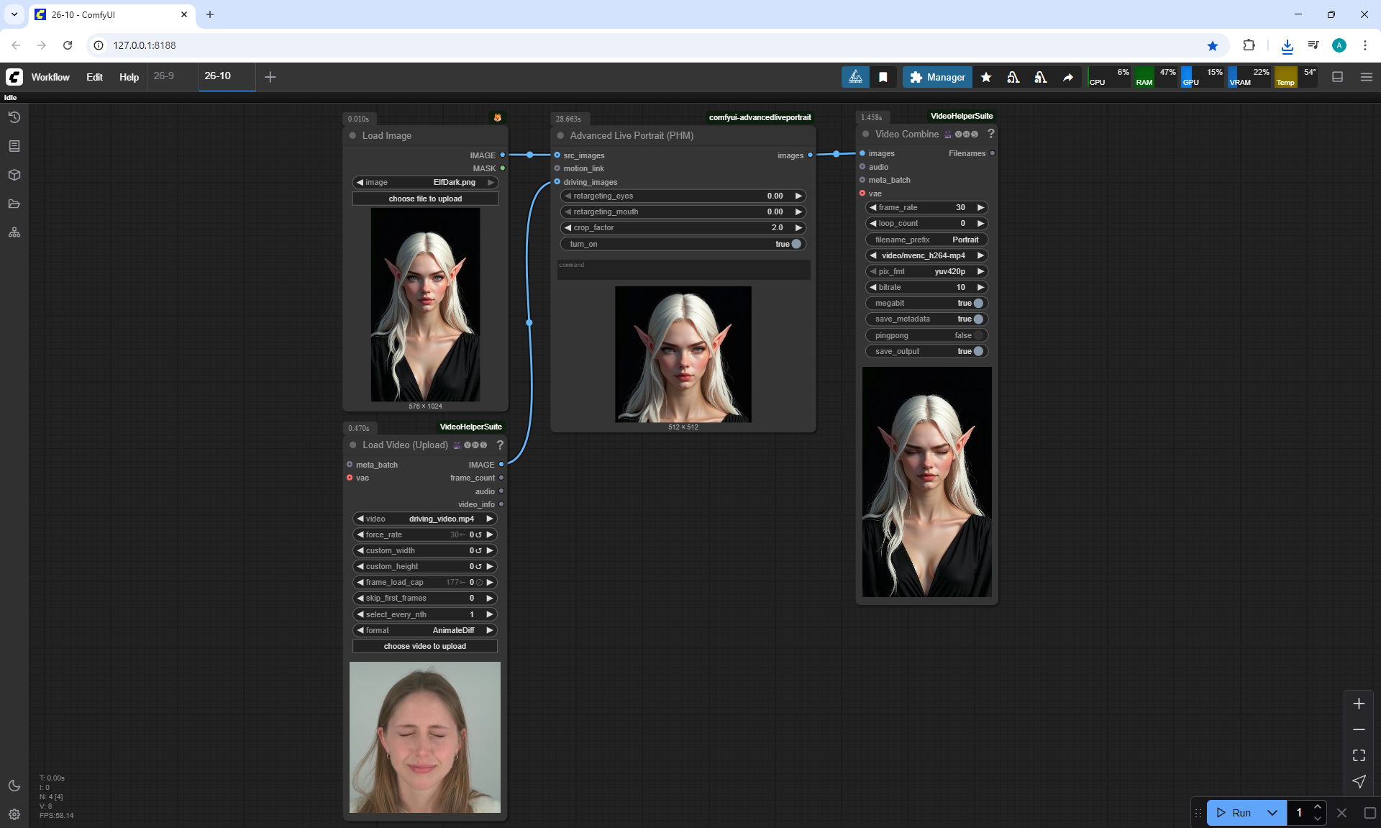Open the workflows folder sidebar icon
This screenshot has height=828, width=1381.
tap(14, 204)
